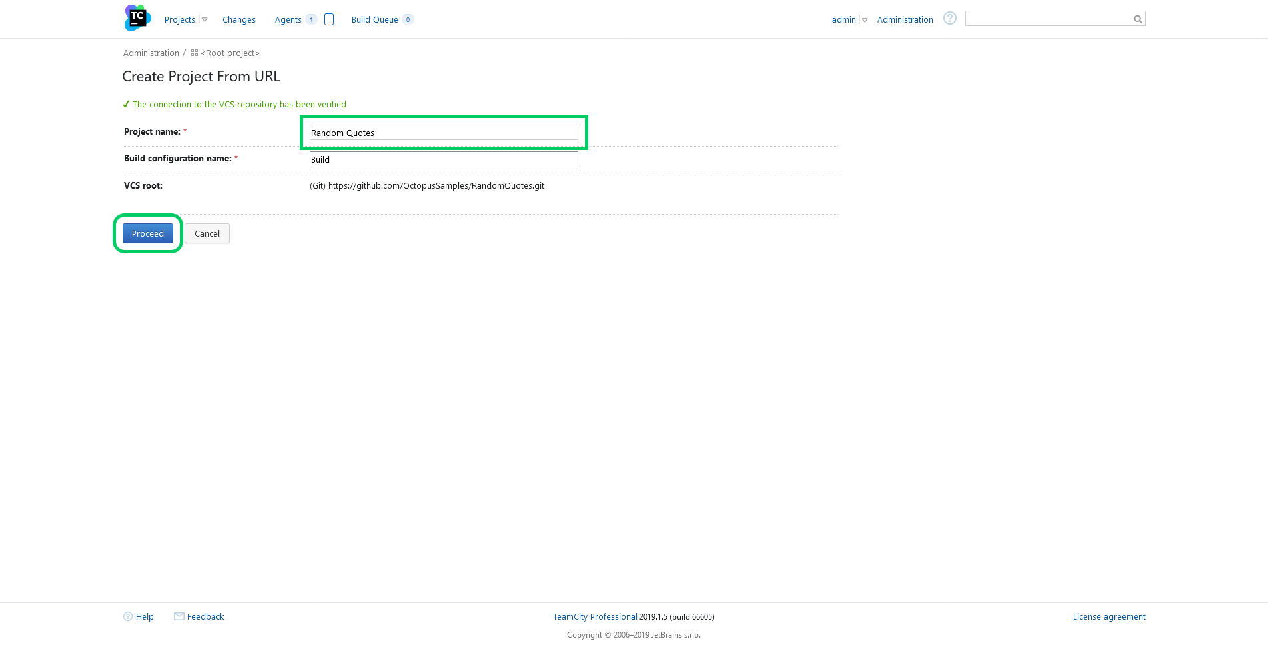
Task: Click the Feedback envelope icon
Action: (x=179, y=616)
